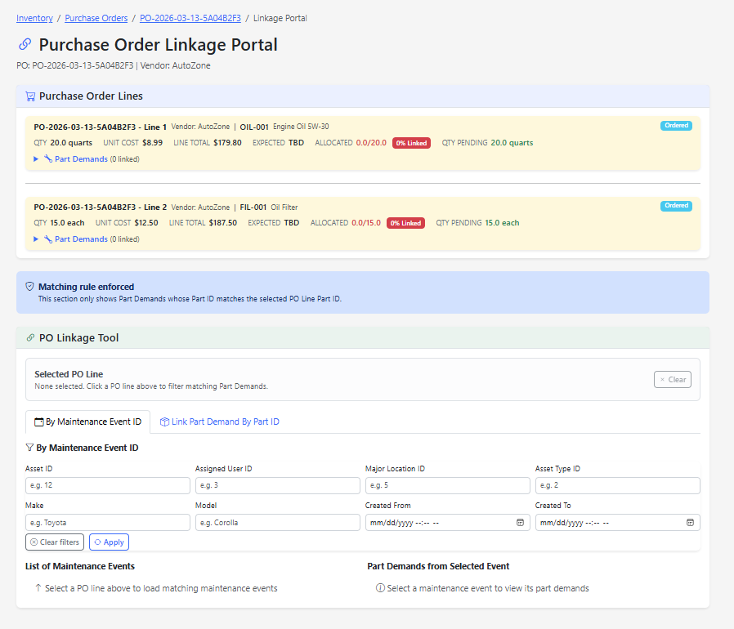The height and width of the screenshot is (629, 734).
Task: Apply the maintenance event filters
Action: pos(109,542)
